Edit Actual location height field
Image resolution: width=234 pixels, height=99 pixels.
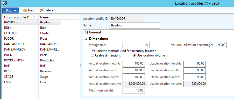point(133,63)
